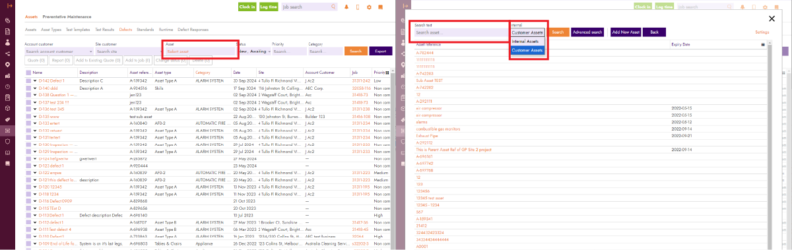This screenshot has width=792, height=250.
Task: Click Add New Asset button
Action: click(626, 32)
